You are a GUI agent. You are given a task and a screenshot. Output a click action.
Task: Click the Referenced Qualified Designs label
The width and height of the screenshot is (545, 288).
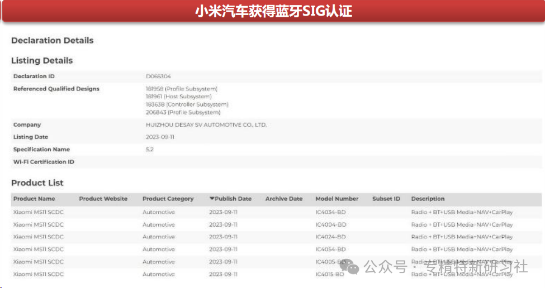coord(56,89)
